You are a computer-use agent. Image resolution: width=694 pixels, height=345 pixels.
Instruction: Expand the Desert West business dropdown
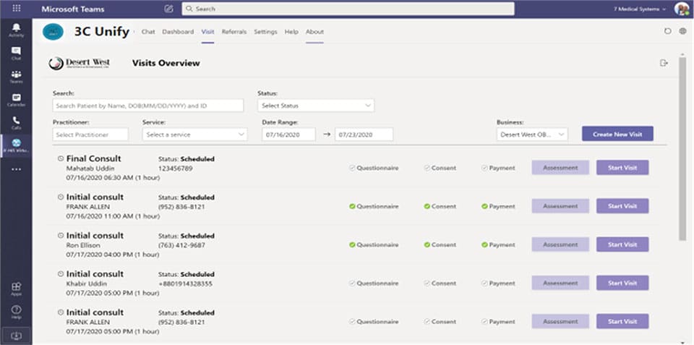click(532, 135)
